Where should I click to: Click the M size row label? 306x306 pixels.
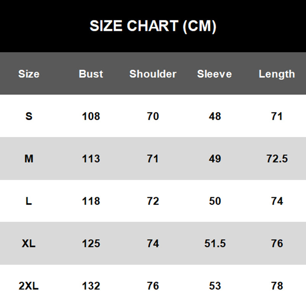(x=29, y=159)
